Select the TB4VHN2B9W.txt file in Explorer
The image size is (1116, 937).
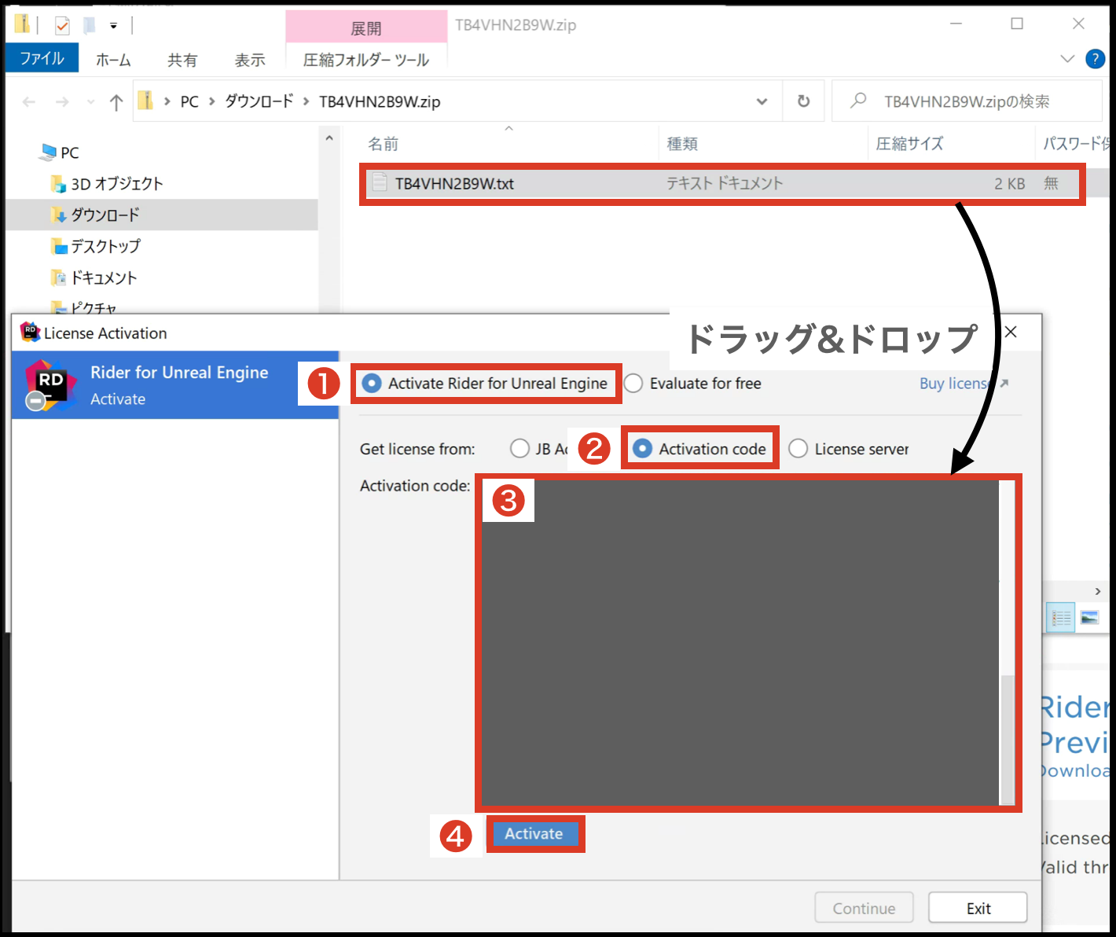721,184
